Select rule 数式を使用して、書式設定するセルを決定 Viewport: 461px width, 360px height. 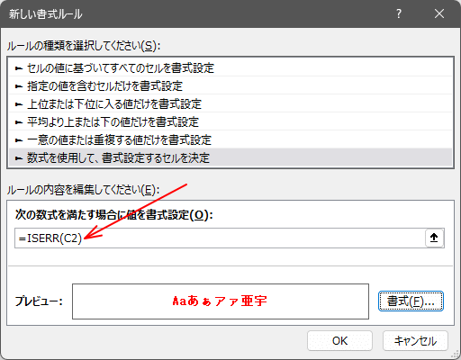(x=230, y=157)
